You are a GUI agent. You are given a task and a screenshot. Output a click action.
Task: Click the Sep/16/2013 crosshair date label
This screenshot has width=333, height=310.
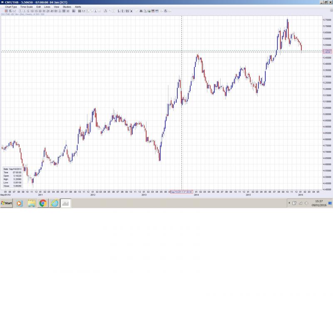tap(181, 192)
